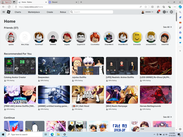The height and width of the screenshot is (137, 183).
Task: Add a sidebar app with the plus icon
Action: pos(180,51)
